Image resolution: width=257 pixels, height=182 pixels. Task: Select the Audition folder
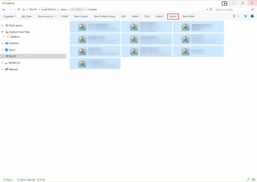pyautogui.click(x=15, y=37)
